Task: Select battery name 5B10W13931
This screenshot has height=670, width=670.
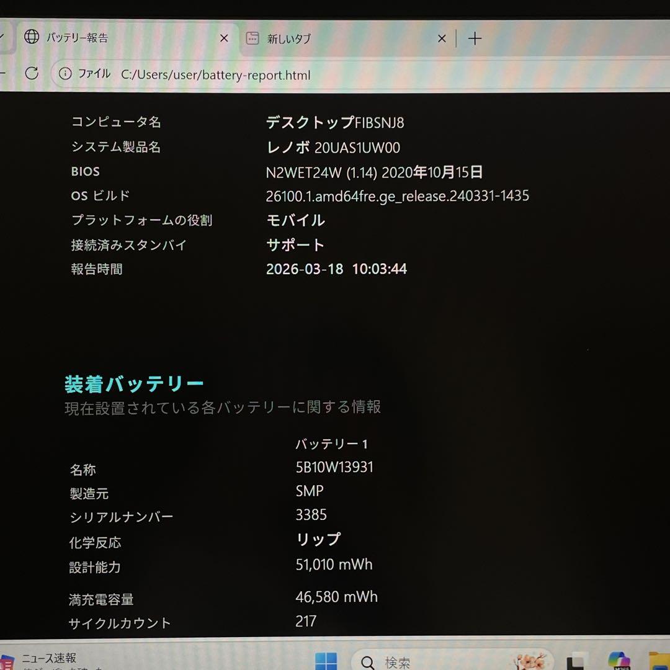Action: click(x=334, y=467)
